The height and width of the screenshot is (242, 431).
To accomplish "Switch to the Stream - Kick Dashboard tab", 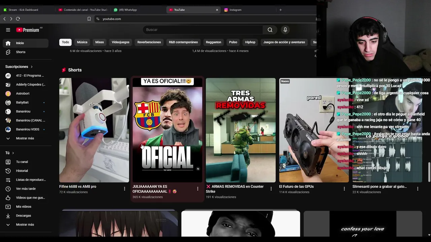I will (27, 10).
